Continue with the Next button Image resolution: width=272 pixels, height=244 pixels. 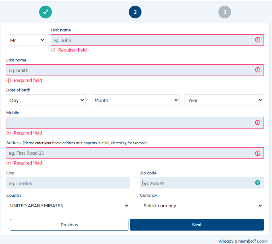coord(197,225)
